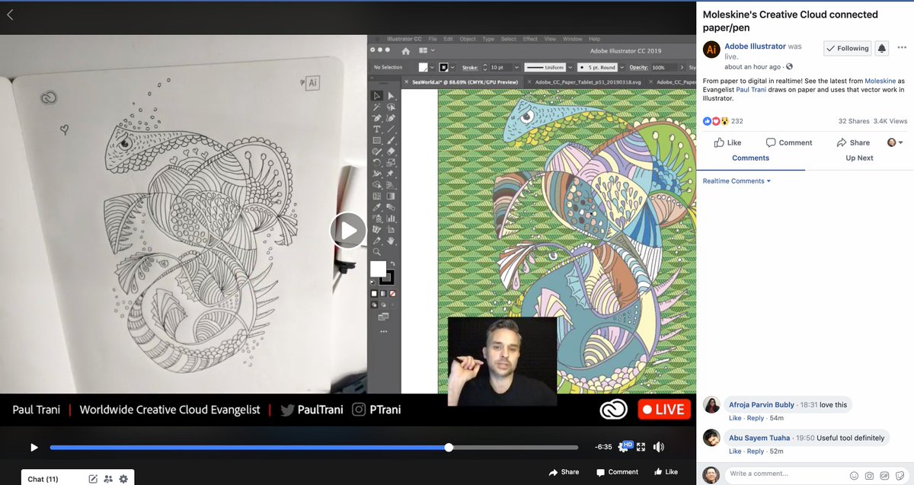This screenshot has width=914, height=485.
Task: Switch to the Comments tab
Action: click(750, 158)
